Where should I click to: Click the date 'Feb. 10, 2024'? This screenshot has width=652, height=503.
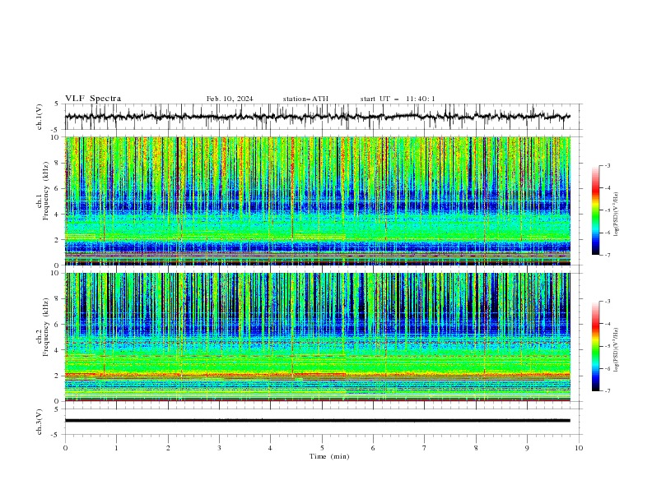pyautogui.click(x=230, y=99)
